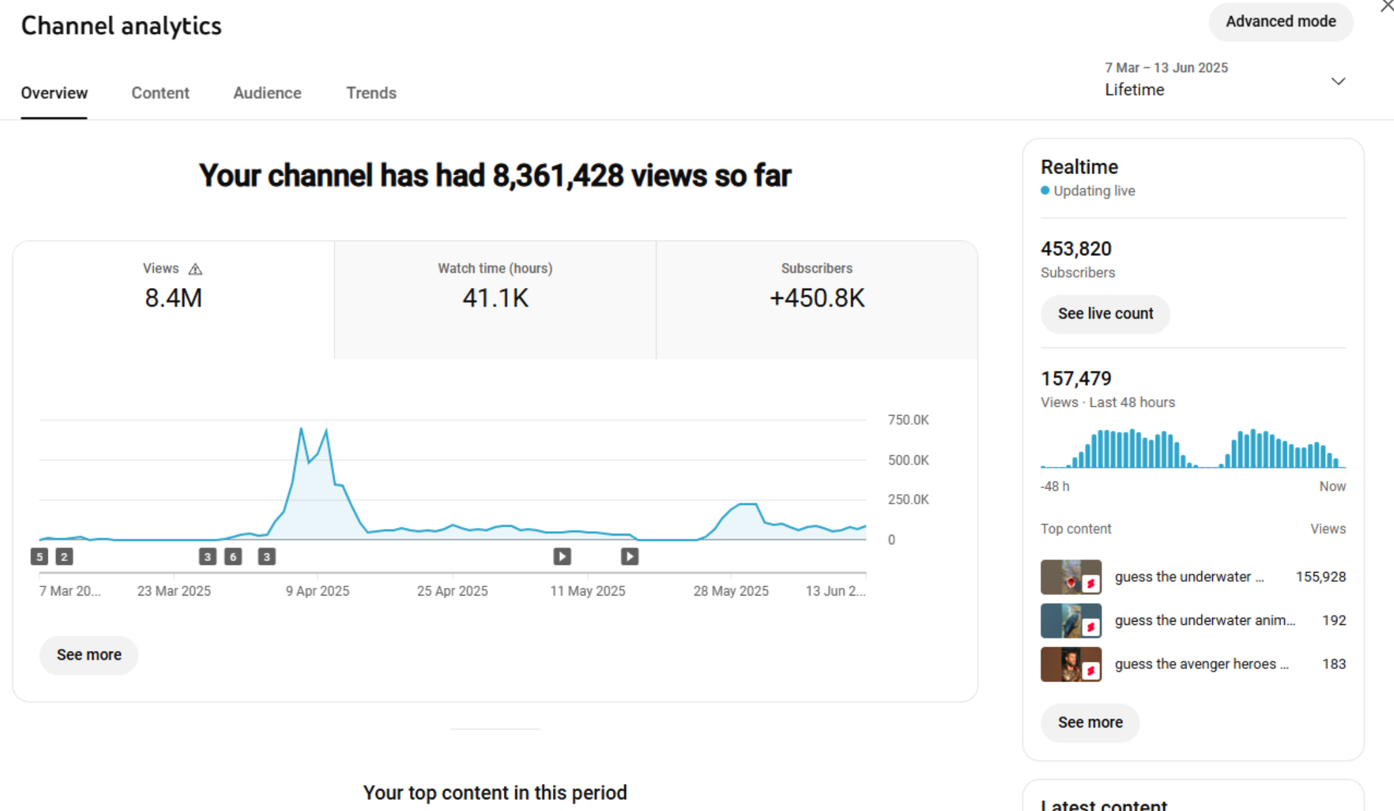This screenshot has width=1394, height=811.
Task: Switch to the Overview tab
Action: 54,93
